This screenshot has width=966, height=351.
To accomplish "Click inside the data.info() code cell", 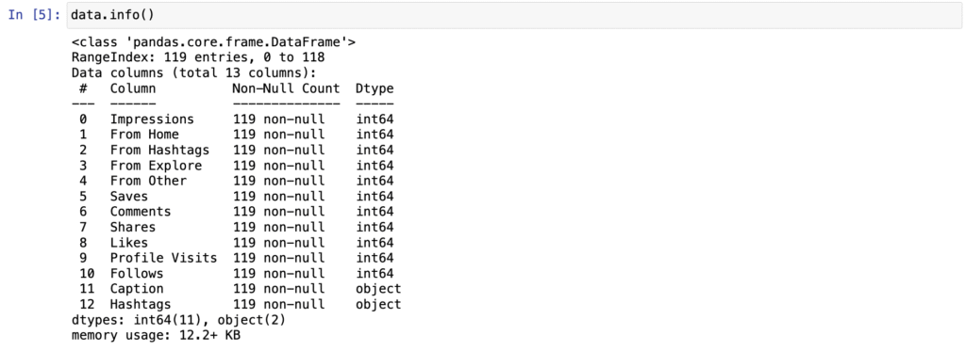I will (x=514, y=15).
